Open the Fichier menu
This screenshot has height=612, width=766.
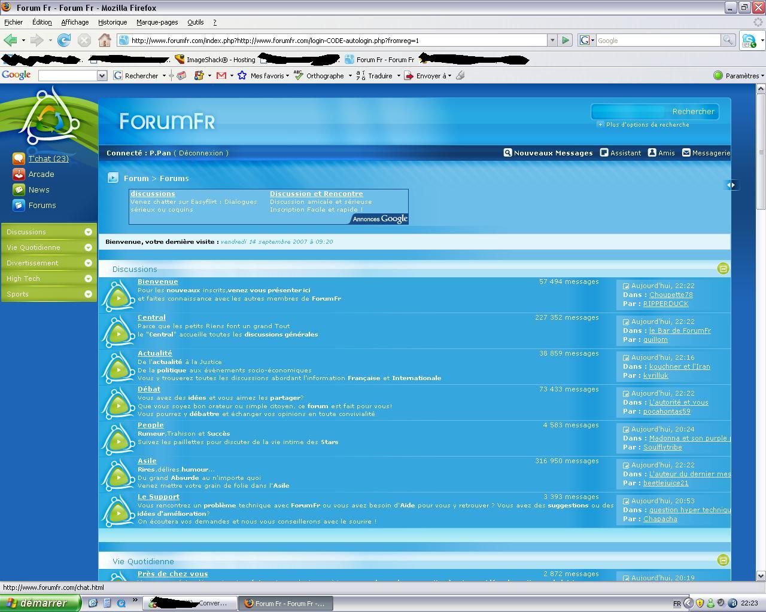coord(13,22)
